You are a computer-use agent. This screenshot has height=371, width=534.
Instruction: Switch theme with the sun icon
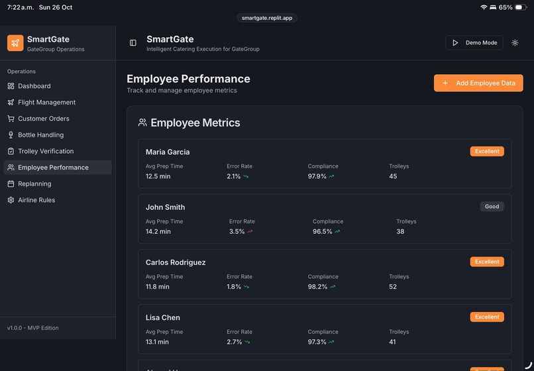tap(515, 43)
